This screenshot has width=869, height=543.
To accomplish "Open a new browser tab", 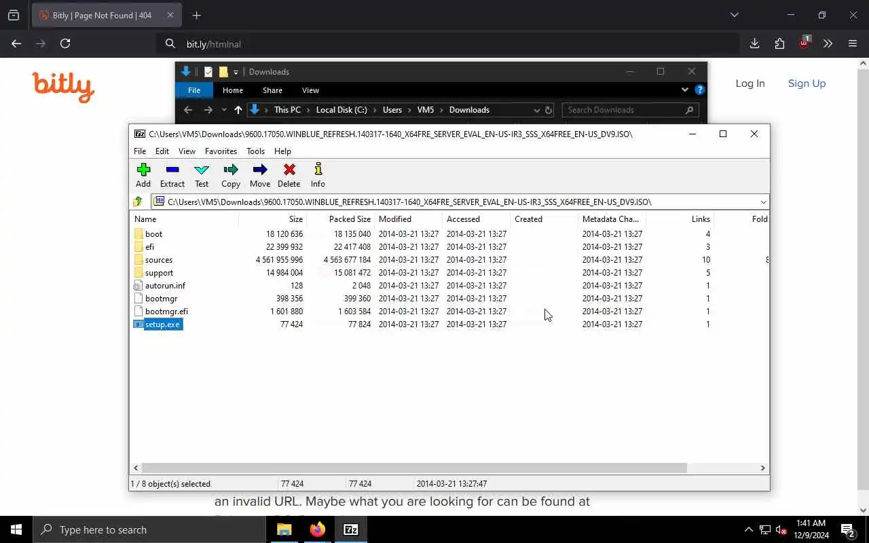I will coord(196,15).
